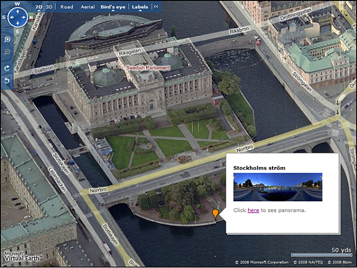Select the Aerial map style

coord(87,7)
